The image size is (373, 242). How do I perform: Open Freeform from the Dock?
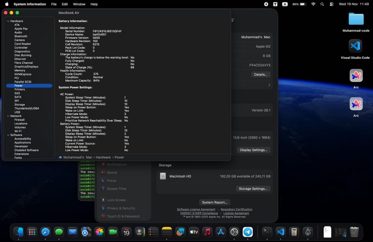coord(180,232)
